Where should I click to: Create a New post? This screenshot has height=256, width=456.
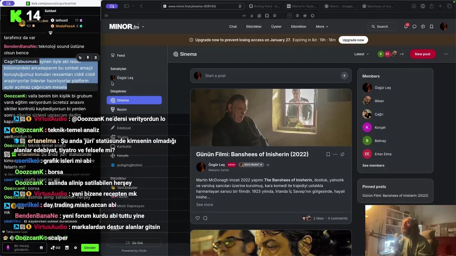[423, 54]
